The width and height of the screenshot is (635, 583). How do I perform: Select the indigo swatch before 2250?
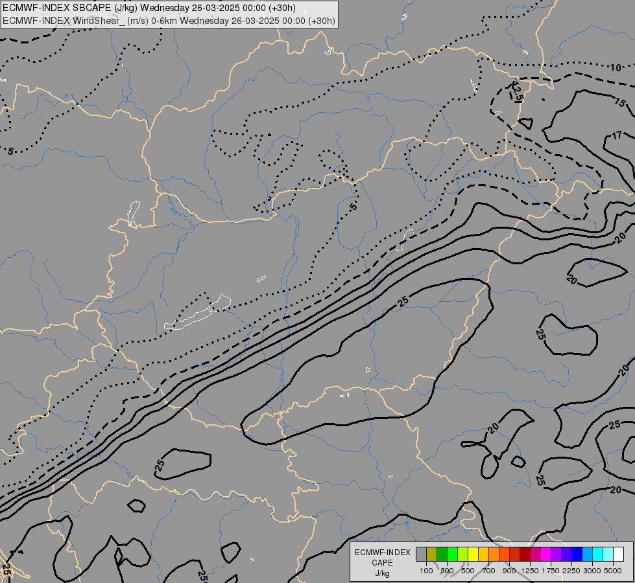coord(567,554)
